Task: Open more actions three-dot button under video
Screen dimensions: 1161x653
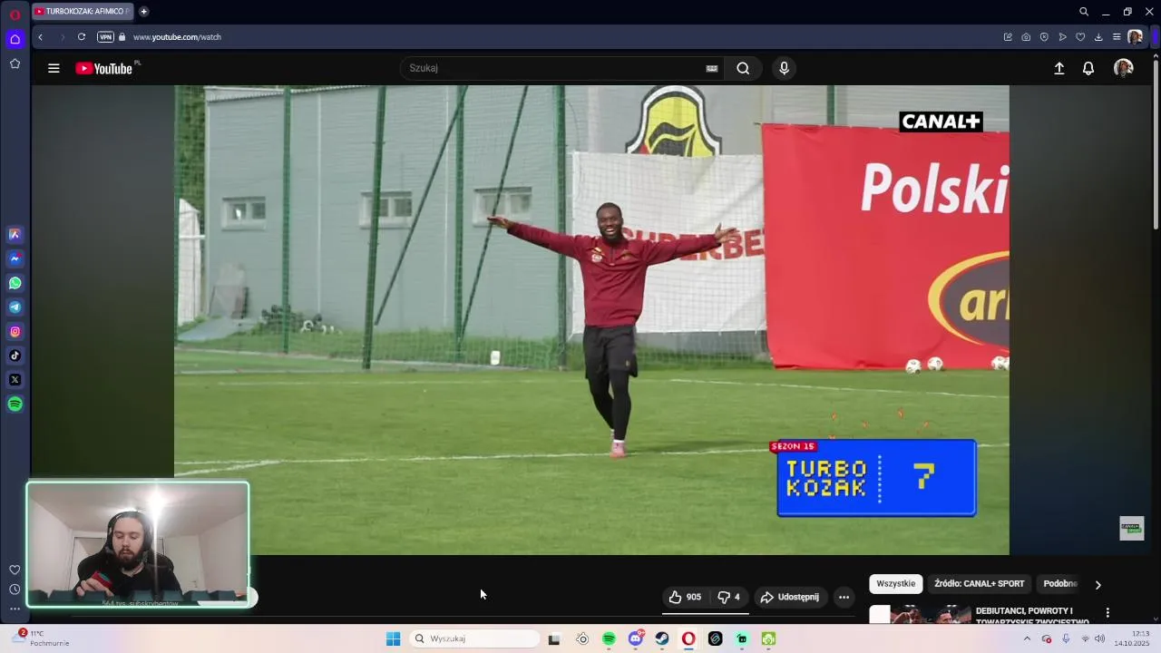Action: [x=844, y=597]
